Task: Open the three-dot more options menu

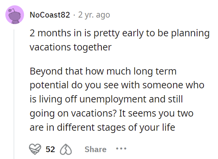Action: tap(121, 149)
